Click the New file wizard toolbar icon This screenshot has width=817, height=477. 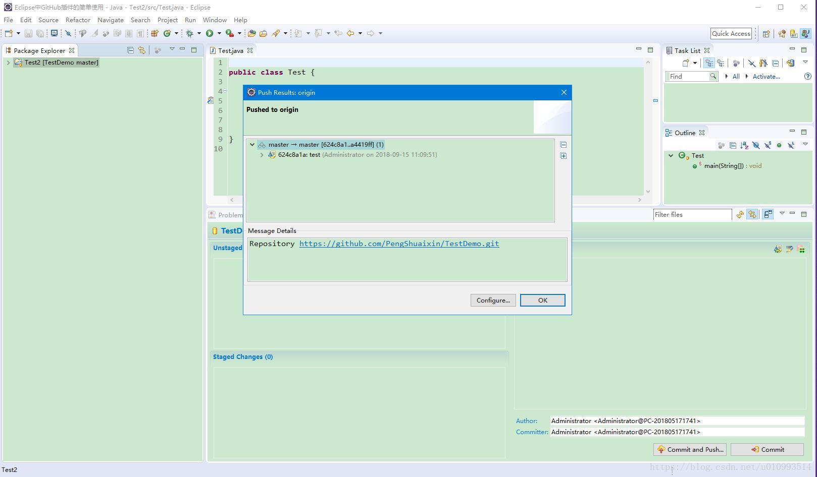(x=9, y=33)
